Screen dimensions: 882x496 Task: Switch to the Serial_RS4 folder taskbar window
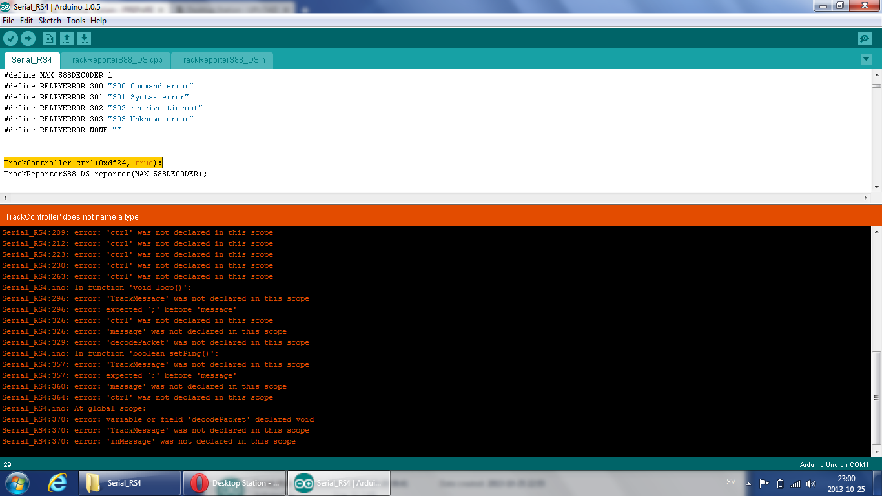coord(130,482)
